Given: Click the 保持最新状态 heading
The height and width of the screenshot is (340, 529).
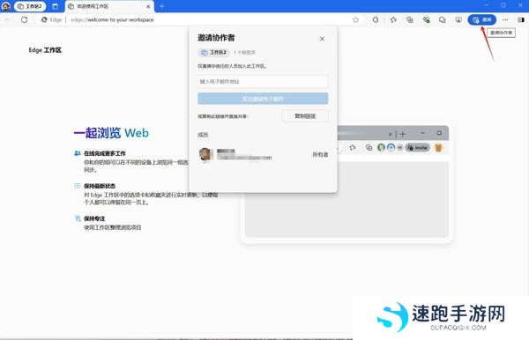Looking at the screenshot, I should pos(100,186).
